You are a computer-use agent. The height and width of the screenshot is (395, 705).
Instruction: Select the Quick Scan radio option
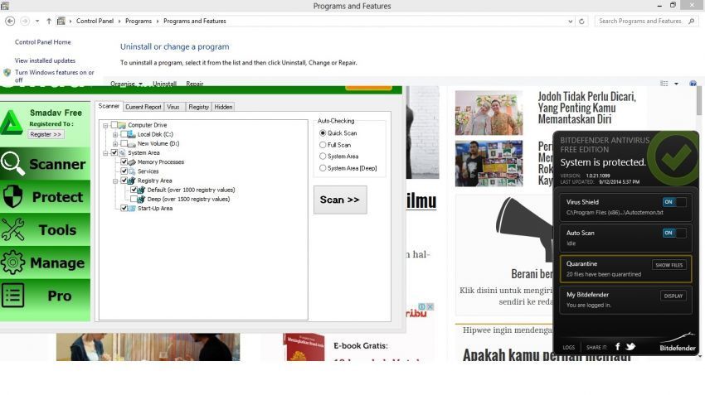click(x=323, y=132)
